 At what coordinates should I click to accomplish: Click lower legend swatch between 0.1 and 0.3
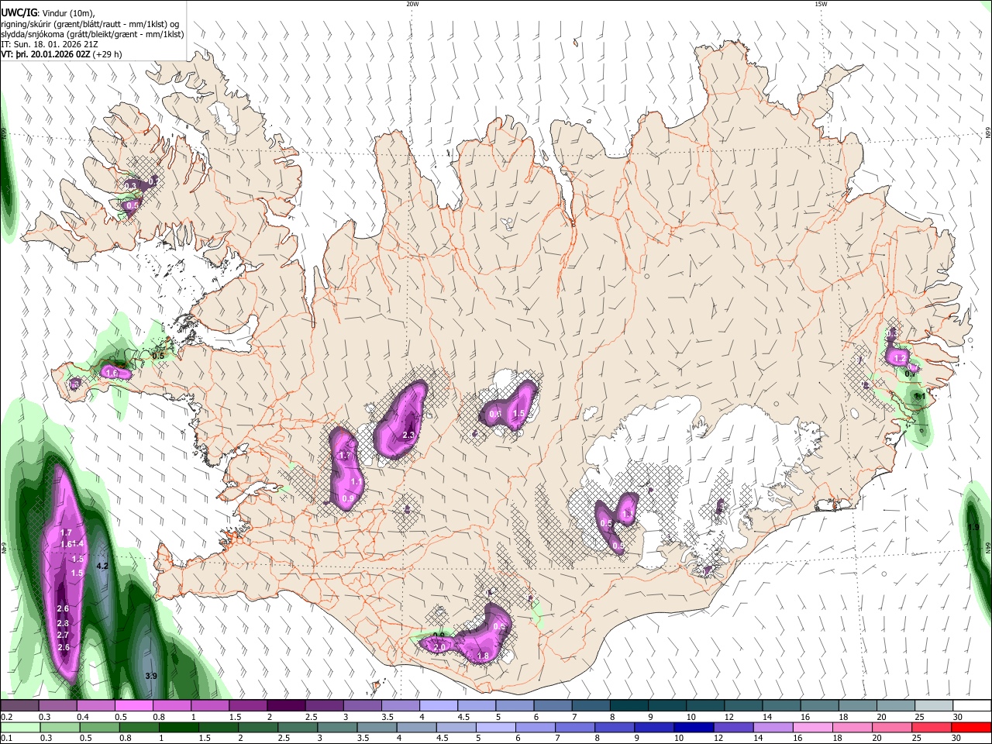tap(19, 727)
